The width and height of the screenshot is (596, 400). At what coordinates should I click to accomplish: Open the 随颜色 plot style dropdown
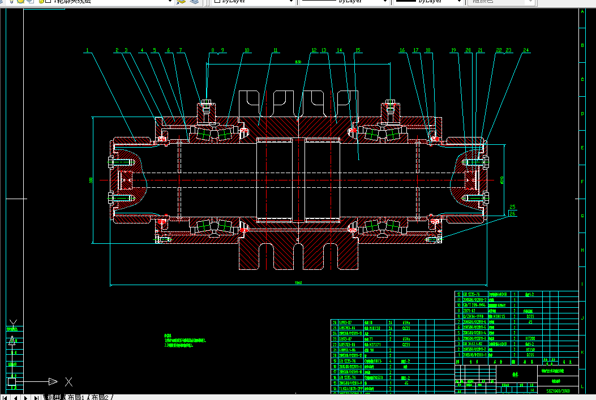click(531, 2)
